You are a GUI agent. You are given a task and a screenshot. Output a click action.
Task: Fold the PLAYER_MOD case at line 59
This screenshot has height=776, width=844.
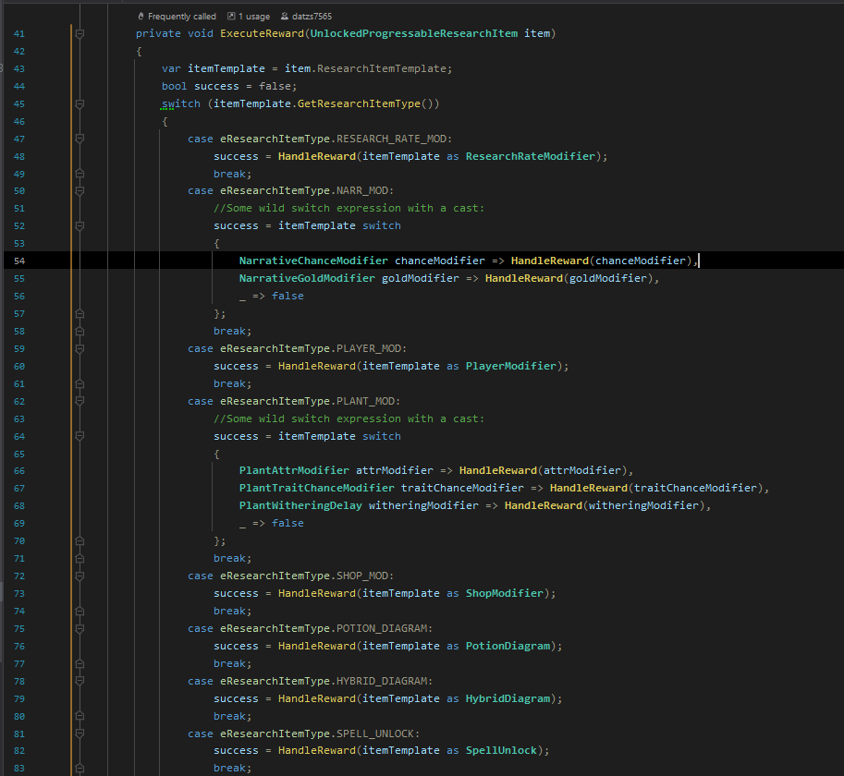pyautogui.click(x=80, y=348)
